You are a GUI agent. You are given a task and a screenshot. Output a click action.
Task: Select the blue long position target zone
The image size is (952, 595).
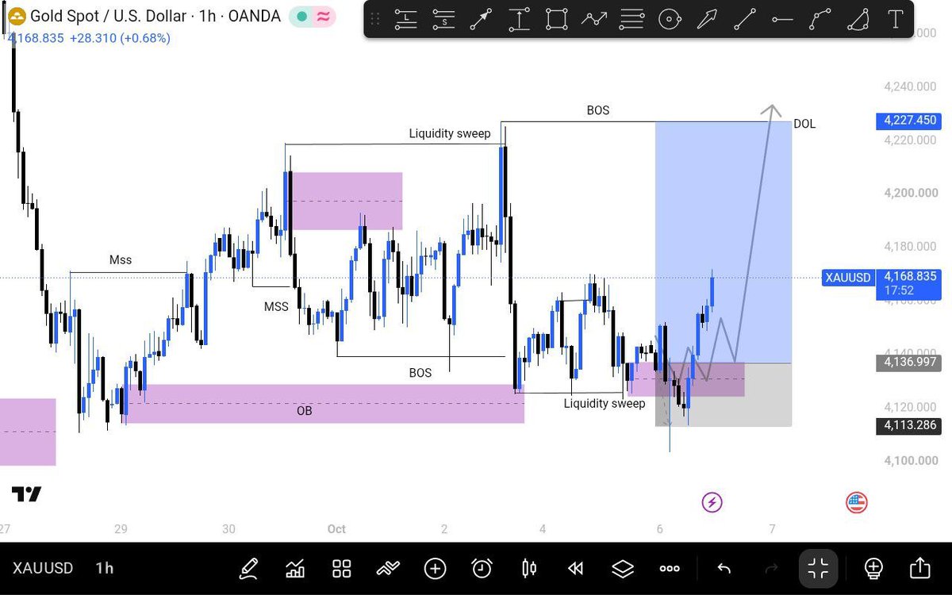pyautogui.click(x=724, y=242)
